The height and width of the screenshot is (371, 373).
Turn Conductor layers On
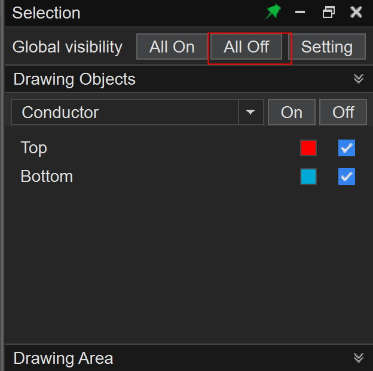(x=292, y=112)
